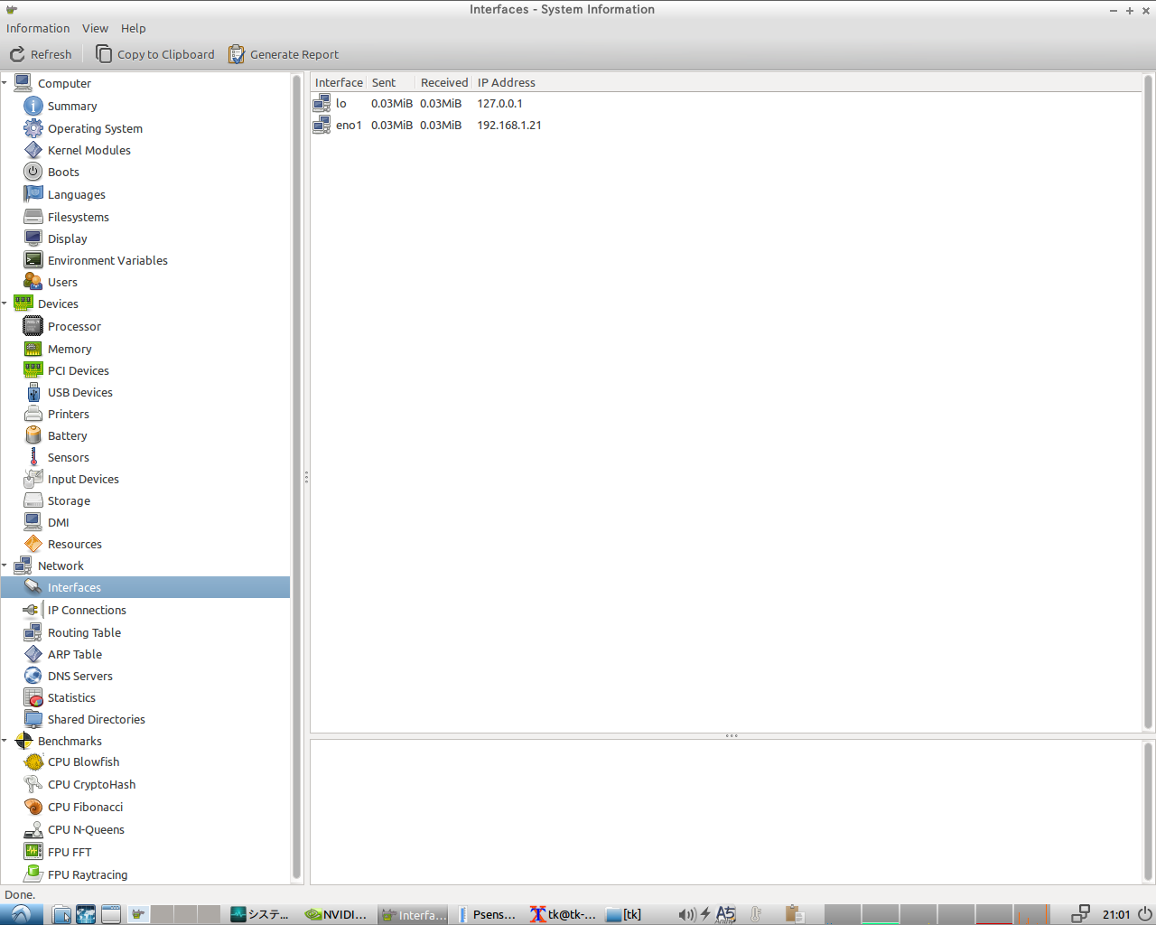1156x925 pixels.
Task: Select the Kernel Modules icon
Action: coord(33,151)
